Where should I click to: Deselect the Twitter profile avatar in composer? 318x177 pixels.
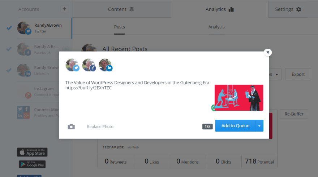pyautogui.click(x=72, y=65)
